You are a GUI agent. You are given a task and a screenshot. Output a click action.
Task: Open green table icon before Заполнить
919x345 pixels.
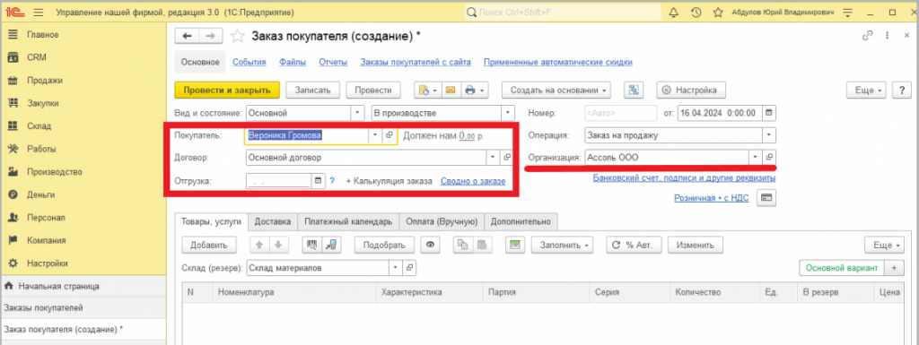point(514,245)
